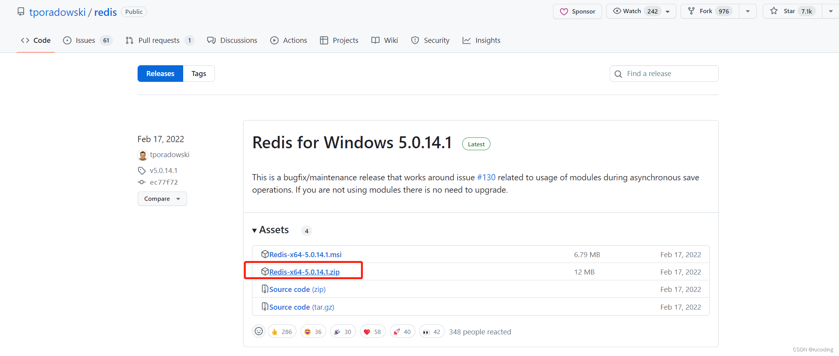Open the Wiki tab
Viewport: 839px width, 356px height.
pyautogui.click(x=385, y=40)
